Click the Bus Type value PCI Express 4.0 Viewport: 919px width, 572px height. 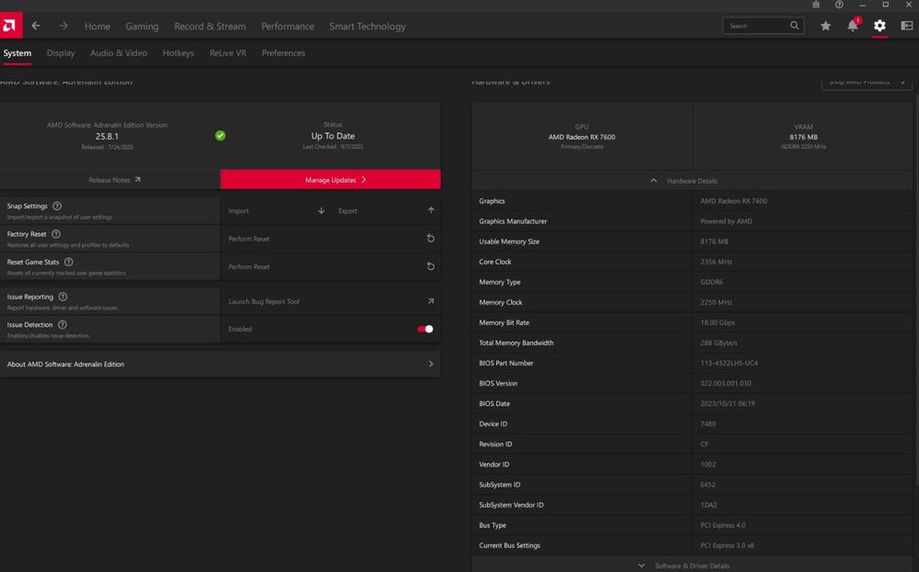pos(722,525)
